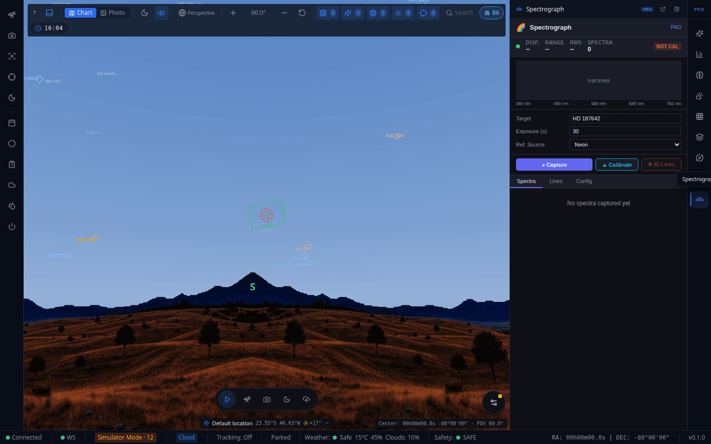Open the focus frame icon in left sidebar
The image size is (711, 444).
(12, 56)
